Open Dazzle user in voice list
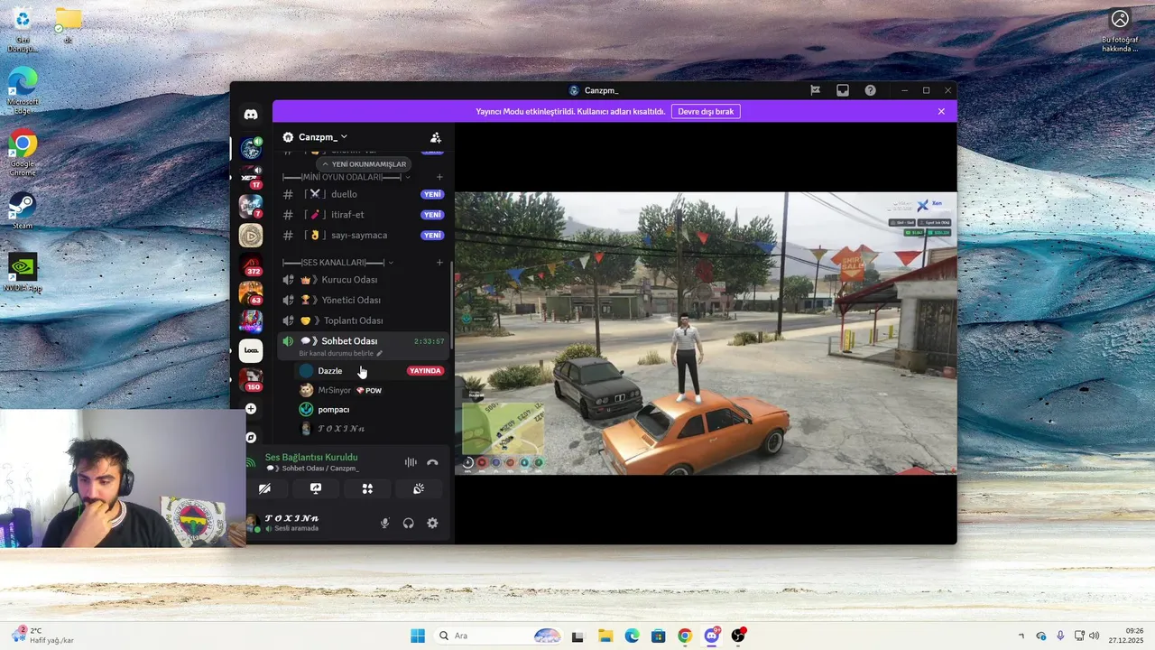Viewport: 1155px width, 650px height. pos(370,371)
